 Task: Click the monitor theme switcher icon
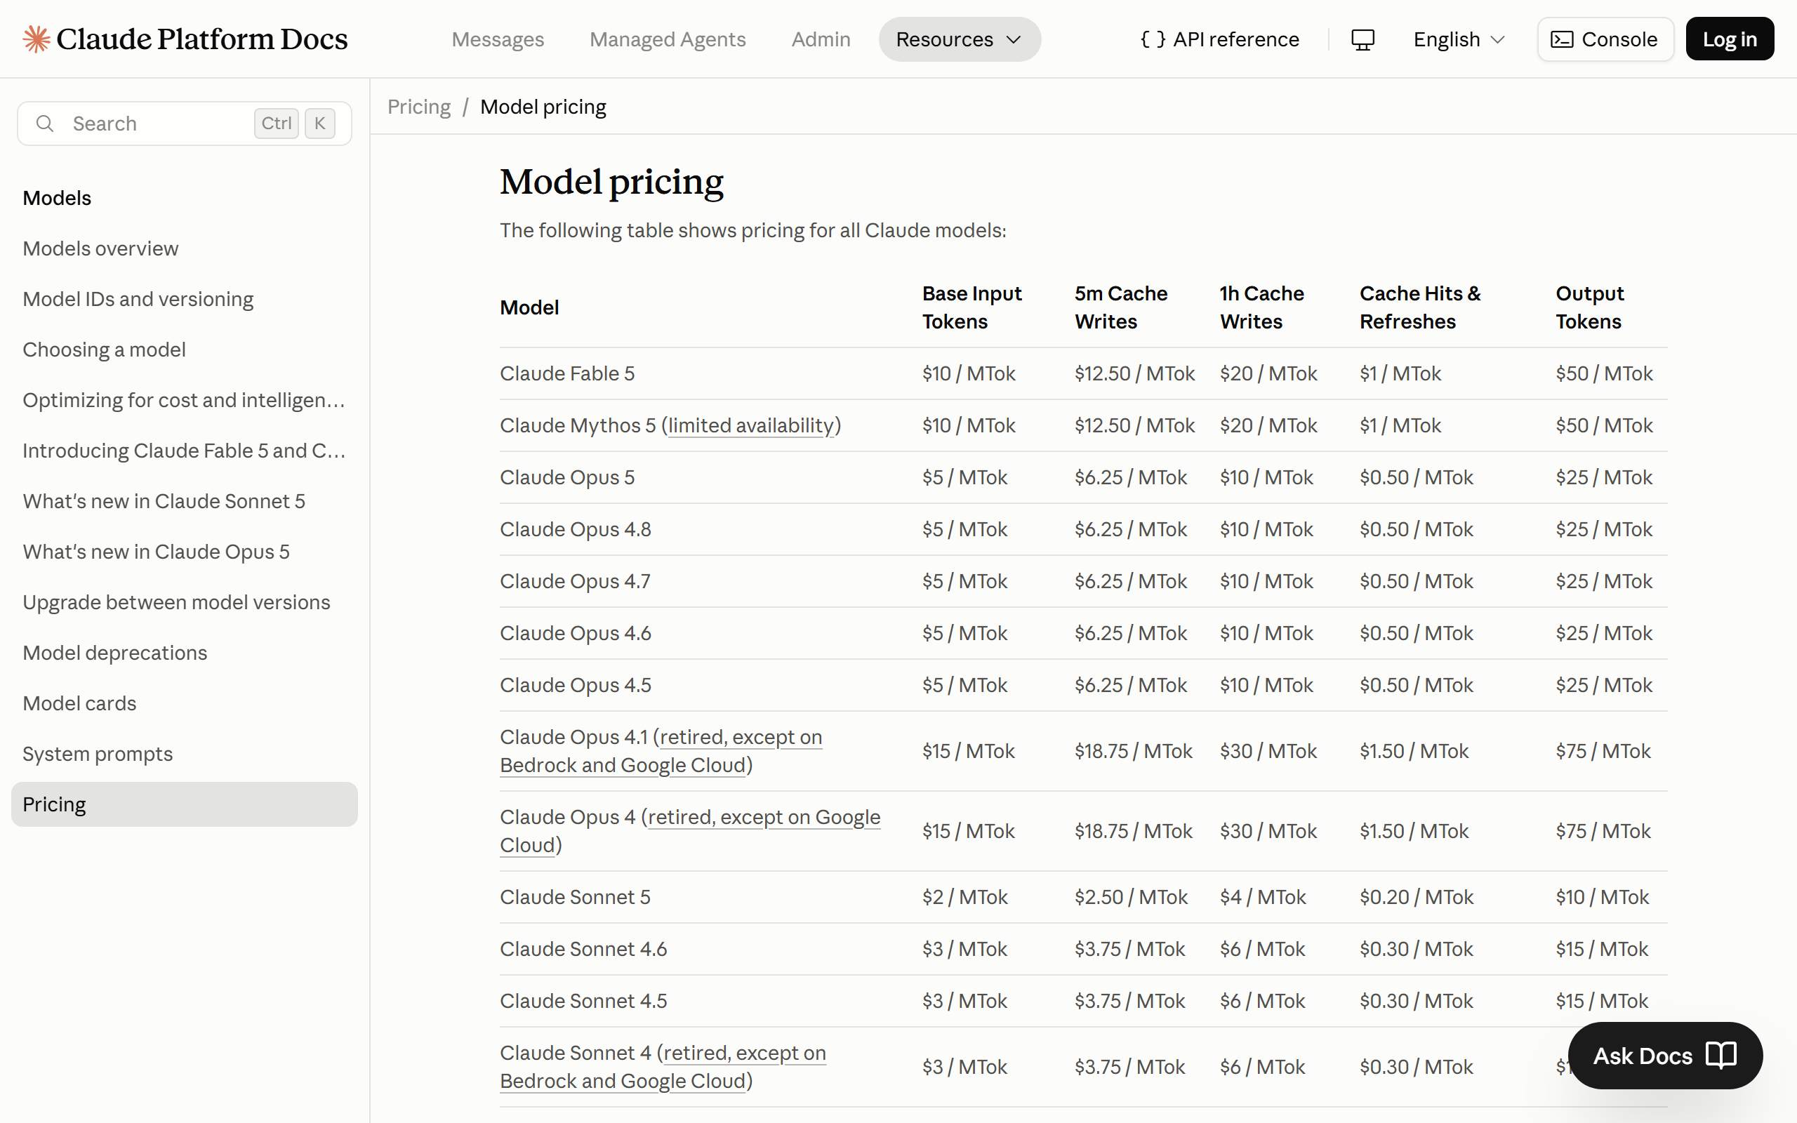click(1362, 39)
